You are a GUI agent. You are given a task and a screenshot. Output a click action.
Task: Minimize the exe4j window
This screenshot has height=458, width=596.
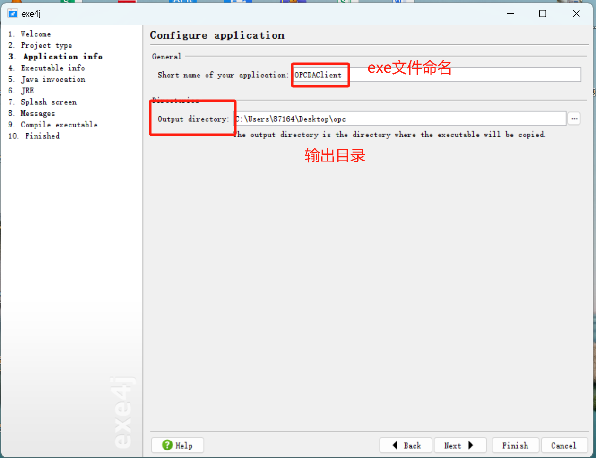(510, 13)
